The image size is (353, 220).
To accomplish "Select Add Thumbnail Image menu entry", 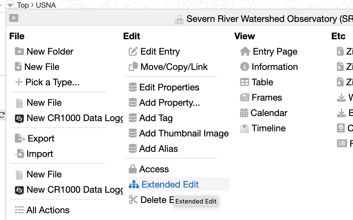I will point(184,133).
